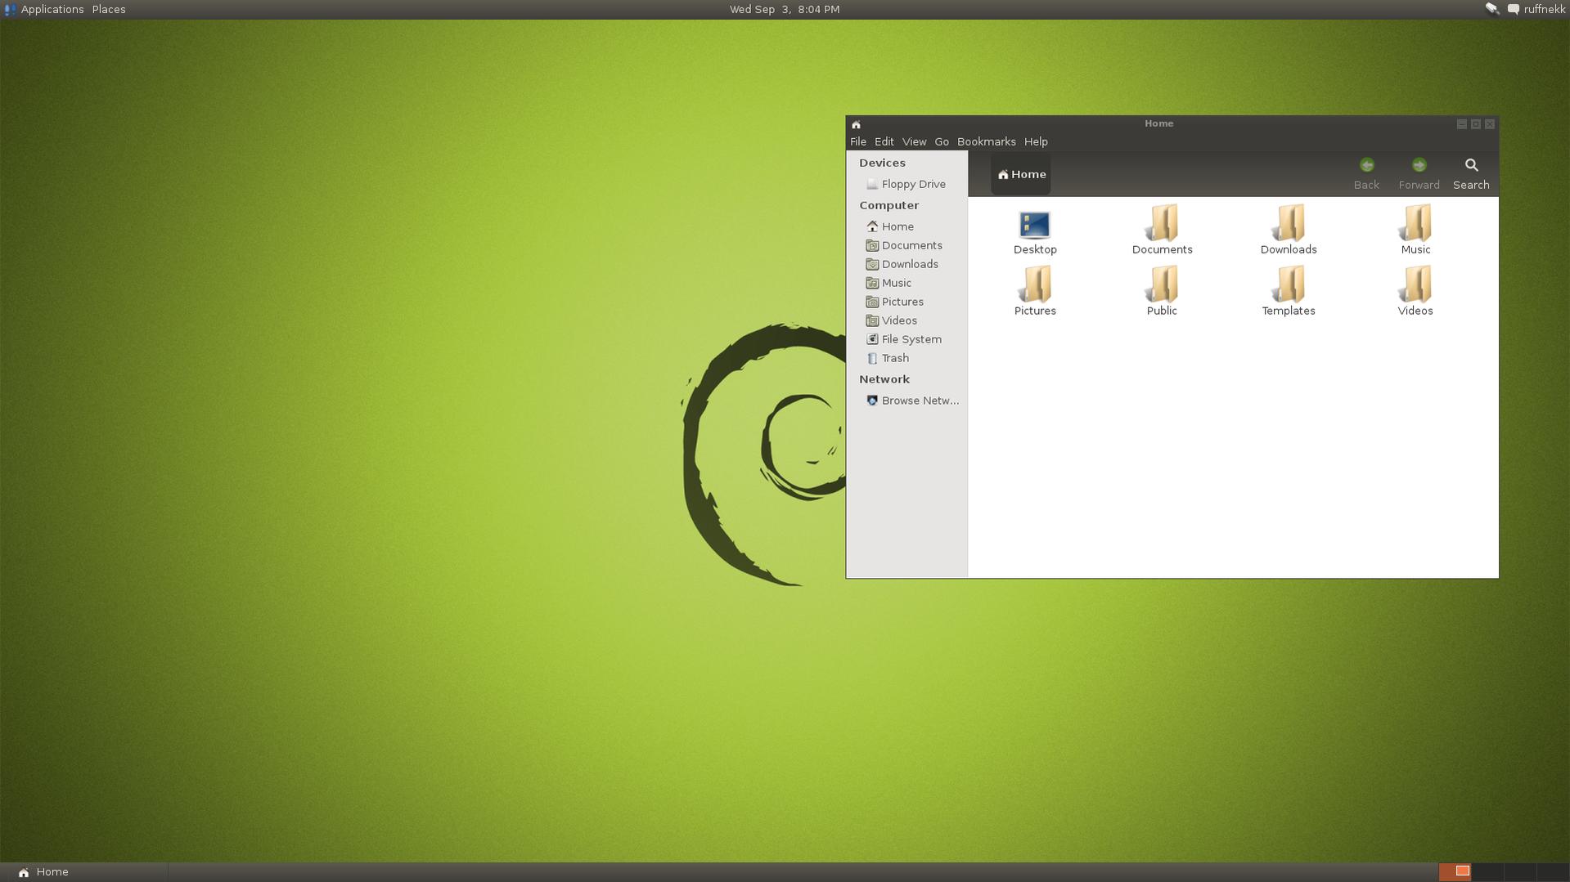Click the Search magnifier toolbar button
This screenshot has height=882, width=1570.
(x=1471, y=174)
